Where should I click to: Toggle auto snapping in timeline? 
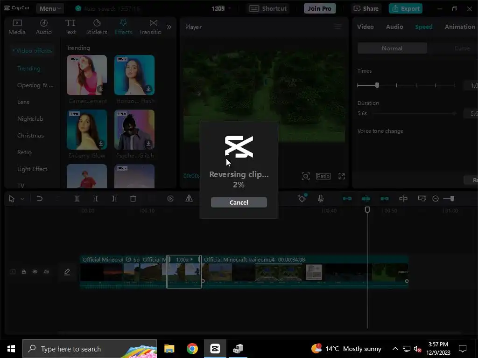click(366, 199)
